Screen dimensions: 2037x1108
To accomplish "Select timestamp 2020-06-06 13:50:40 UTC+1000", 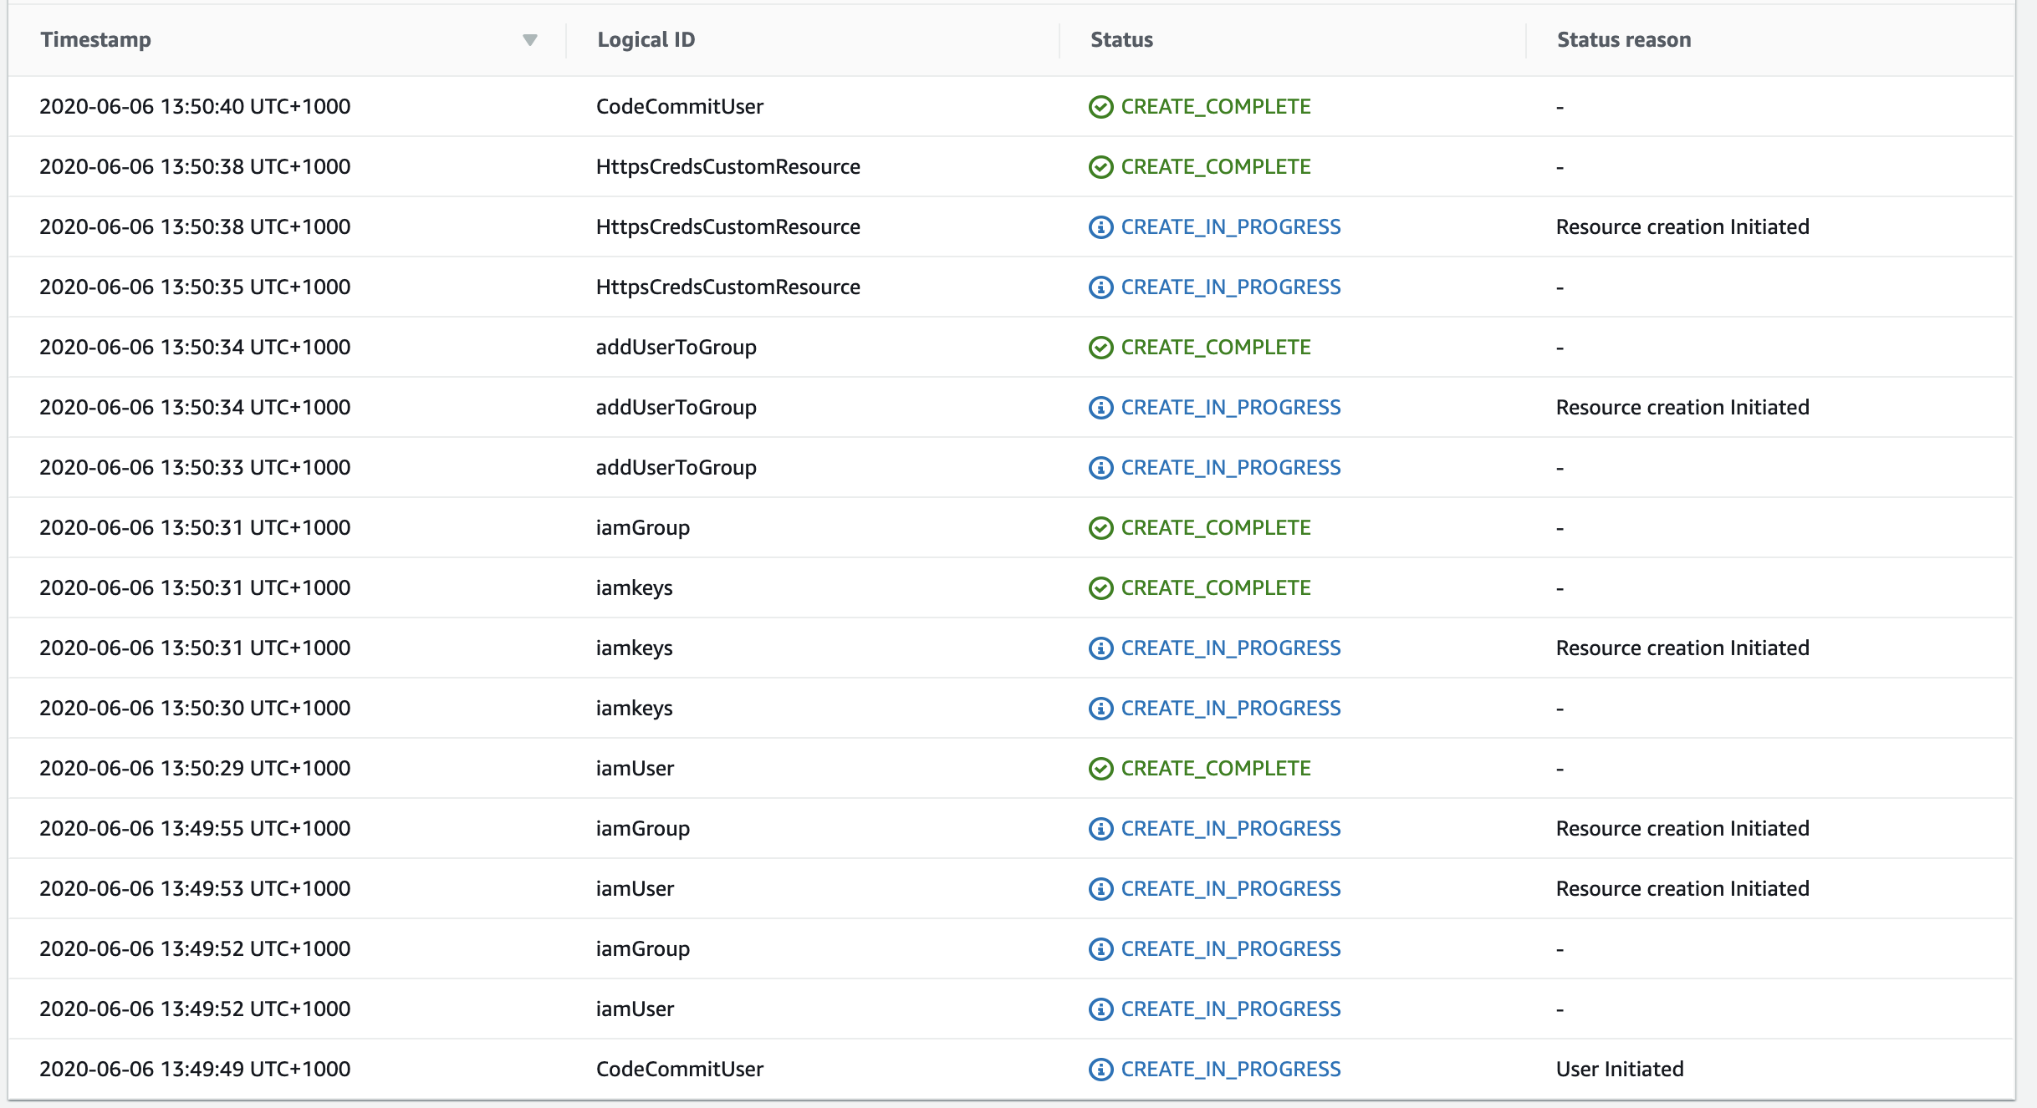I will (195, 107).
